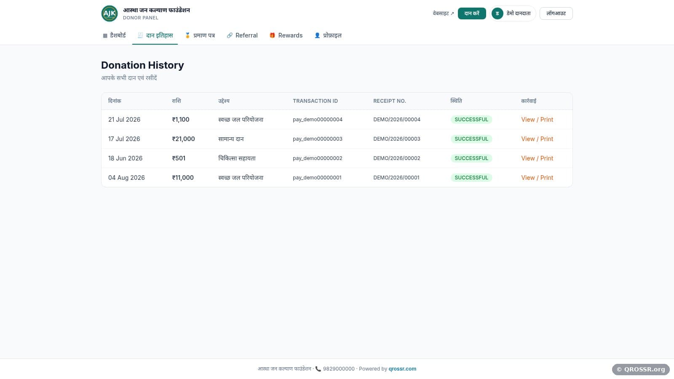Click the AJK foundation logo
Image resolution: width=674 pixels, height=379 pixels.
(110, 13)
